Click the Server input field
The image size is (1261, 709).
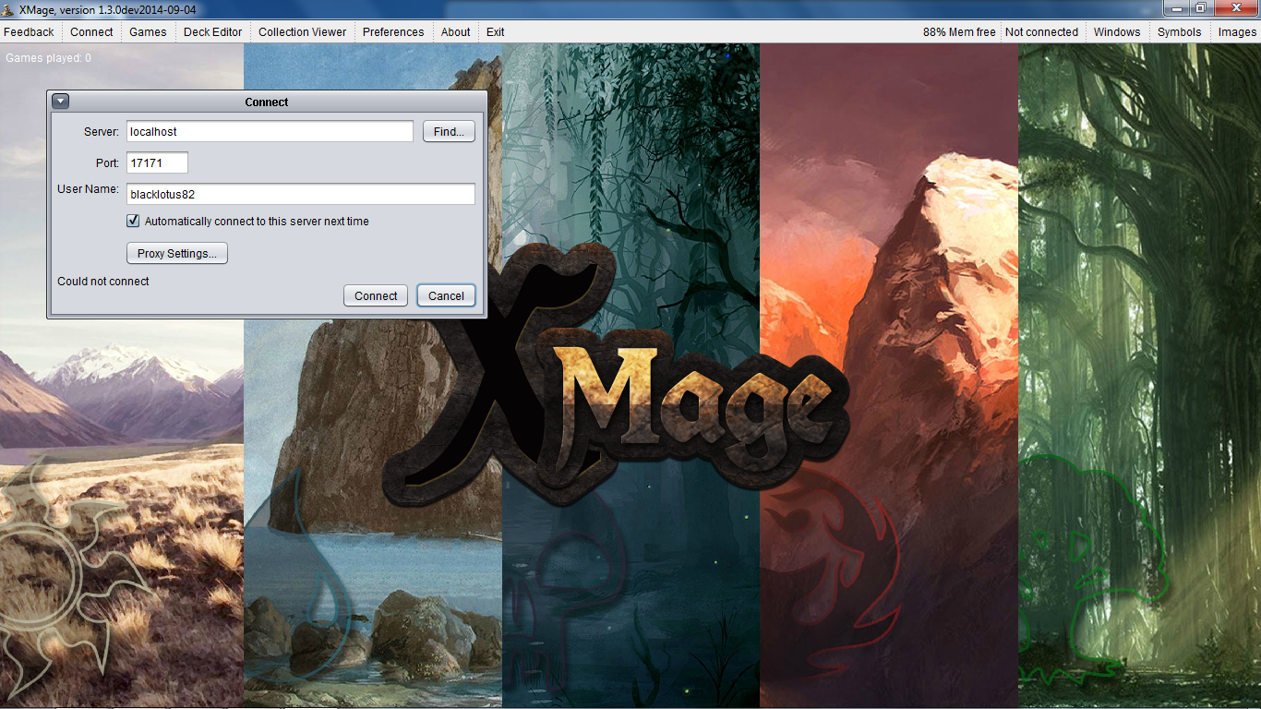click(x=270, y=132)
